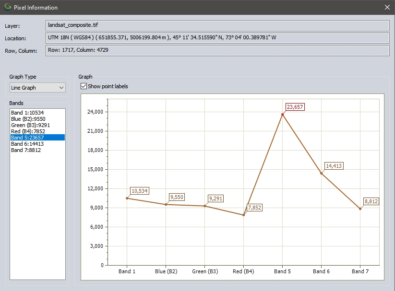Pick Band 7:8812 from Bands list
395x291 pixels.
26,150
